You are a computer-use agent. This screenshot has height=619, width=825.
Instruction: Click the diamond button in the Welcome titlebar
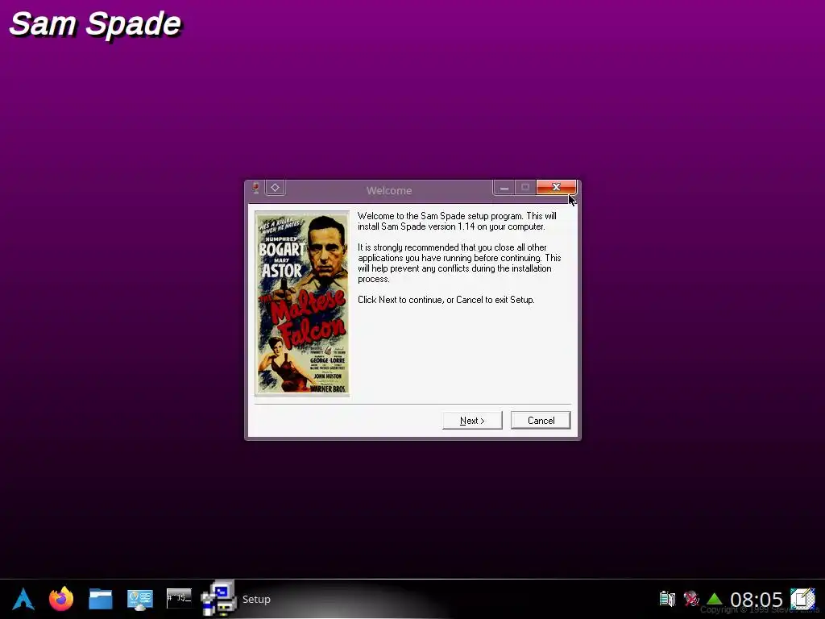[276, 188]
